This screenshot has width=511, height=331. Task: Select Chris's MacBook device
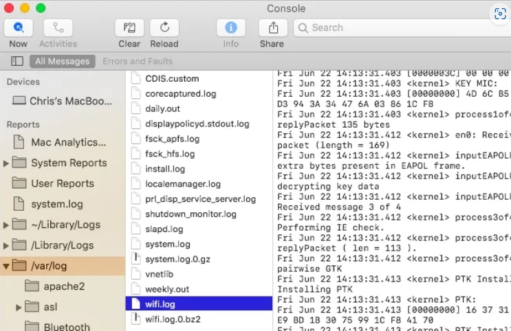pyautogui.click(x=63, y=101)
